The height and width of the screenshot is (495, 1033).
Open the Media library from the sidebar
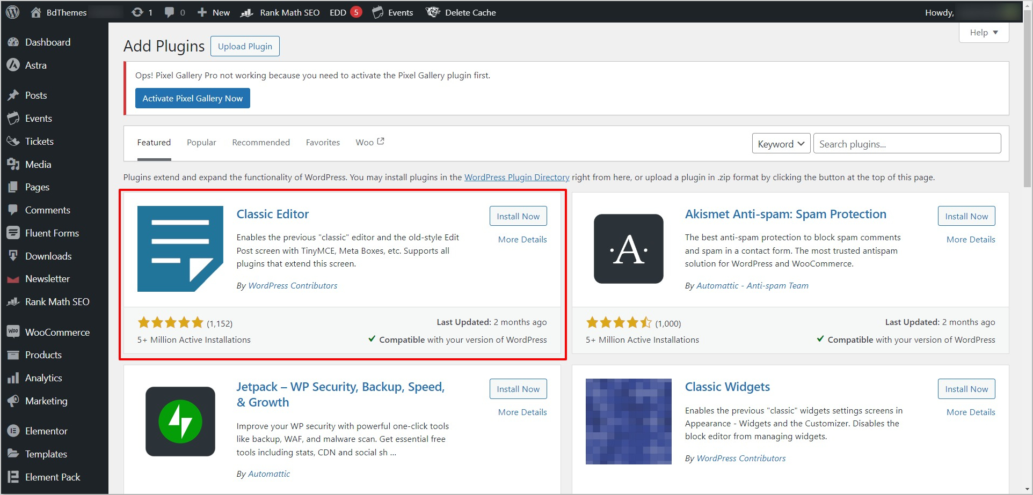38,164
